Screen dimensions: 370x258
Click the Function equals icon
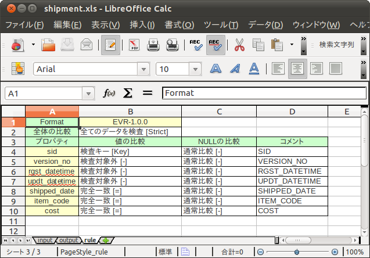click(148, 93)
